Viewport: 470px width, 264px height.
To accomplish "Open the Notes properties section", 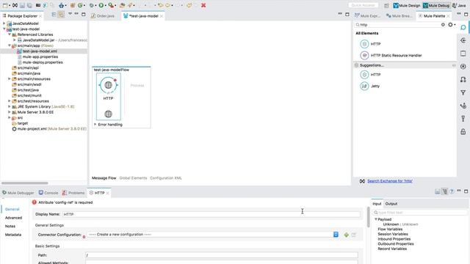I will pos(10,227).
